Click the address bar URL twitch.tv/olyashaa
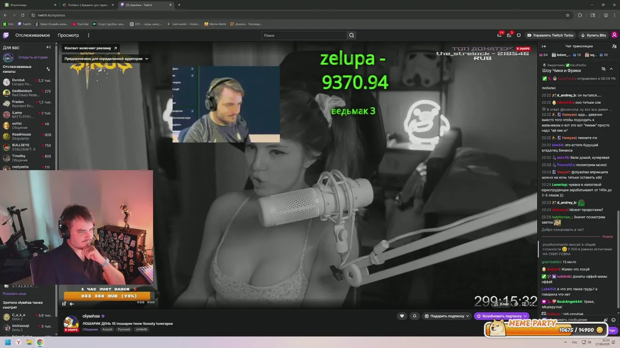Screen dimensions: 620x348 pyautogui.click(x=51, y=15)
